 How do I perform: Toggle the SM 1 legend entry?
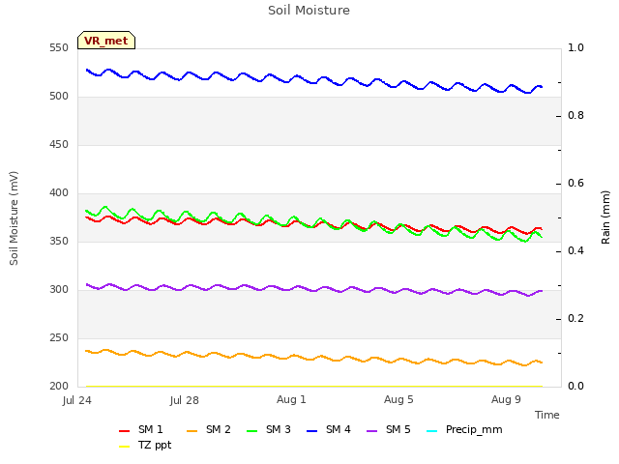141,429
